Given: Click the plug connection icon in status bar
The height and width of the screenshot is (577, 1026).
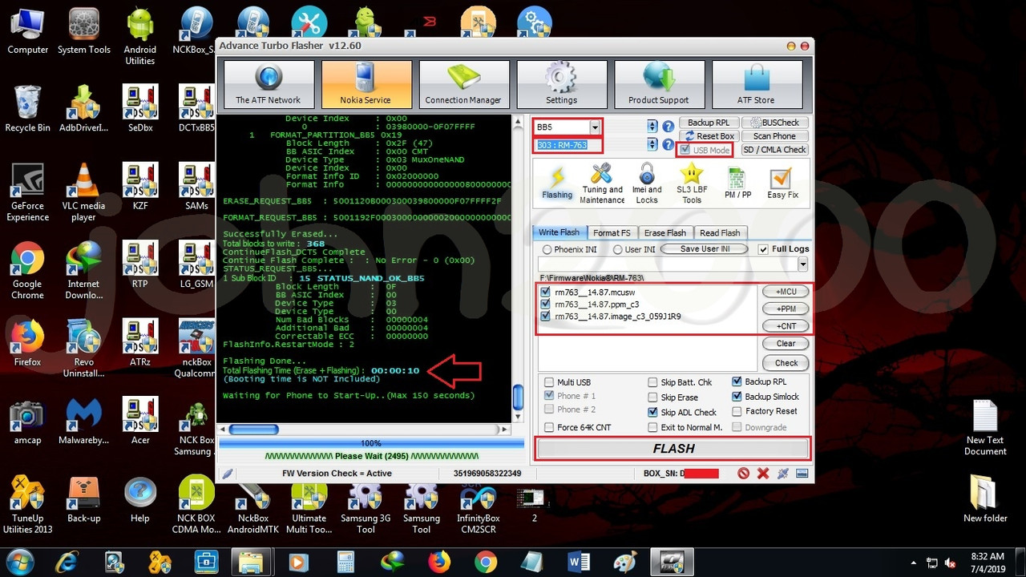Looking at the screenshot, I should pos(782,474).
